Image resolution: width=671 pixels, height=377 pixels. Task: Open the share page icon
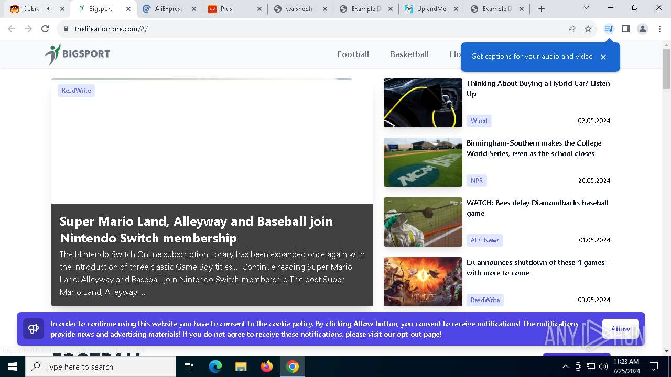coord(571,29)
